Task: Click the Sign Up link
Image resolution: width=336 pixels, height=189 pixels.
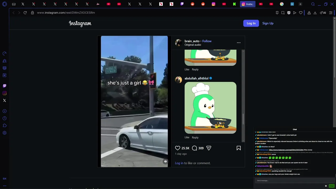Action: point(268,23)
